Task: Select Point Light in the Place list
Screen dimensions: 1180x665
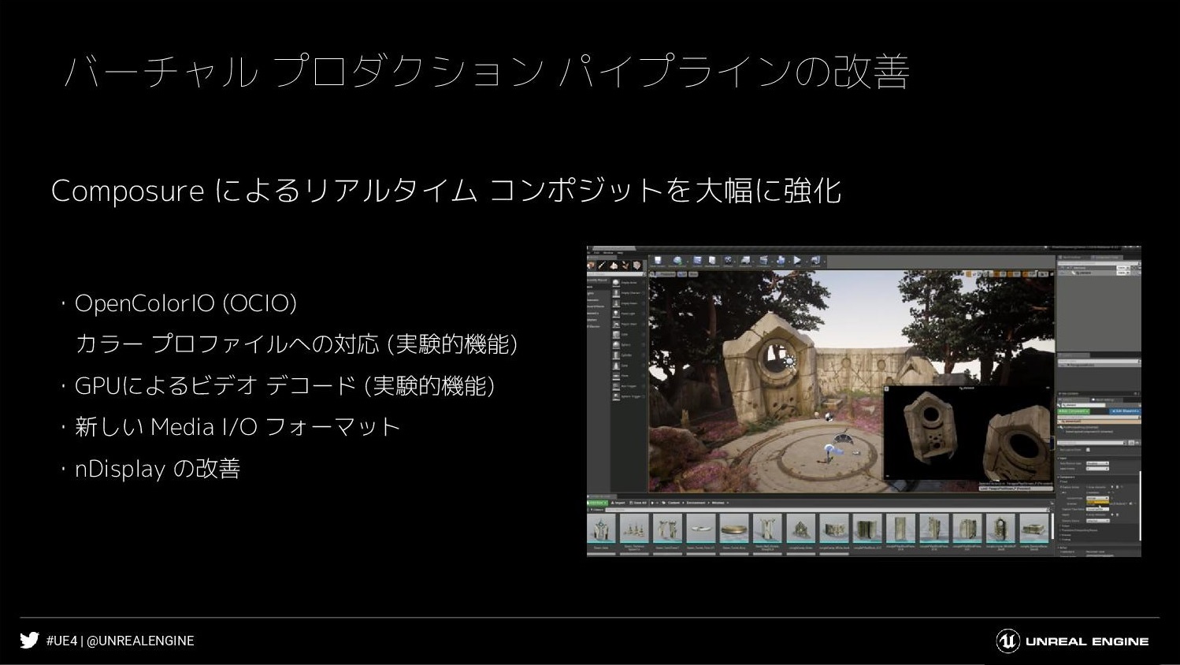Action: [x=629, y=314]
